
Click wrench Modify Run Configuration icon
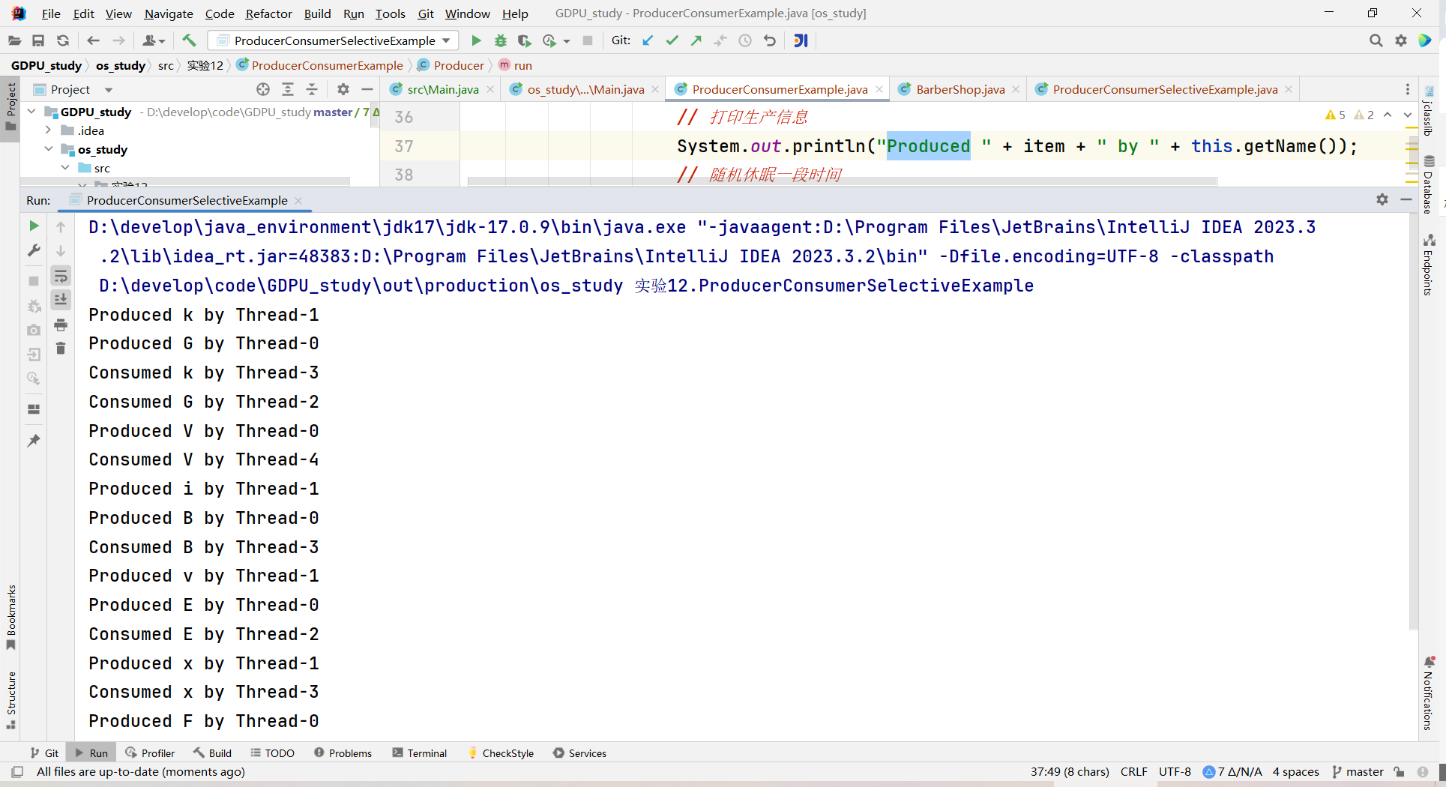pyautogui.click(x=34, y=250)
